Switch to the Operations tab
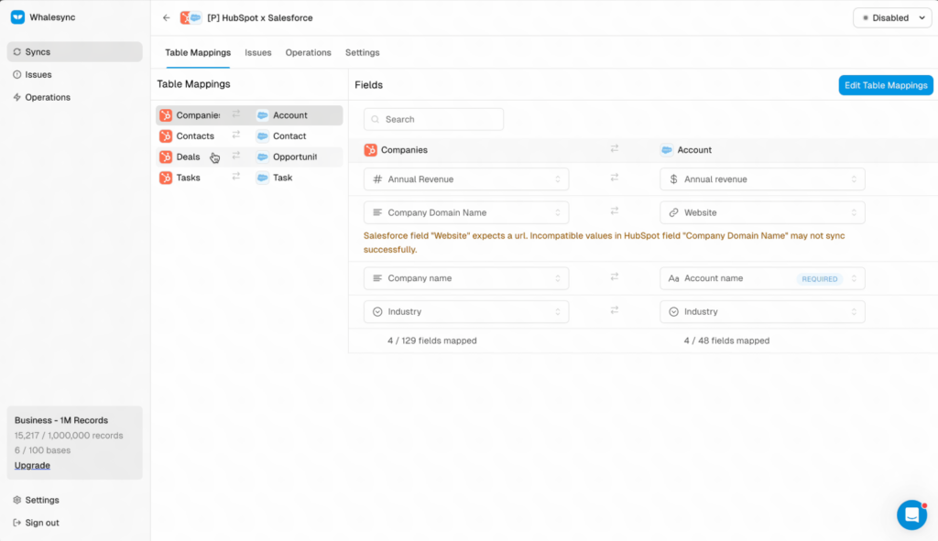Image resolution: width=938 pixels, height=541 pixels. (x=308, y=52)
